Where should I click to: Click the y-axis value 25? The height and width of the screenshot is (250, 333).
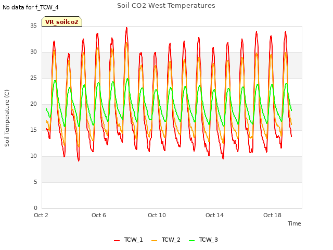(33, 78)
